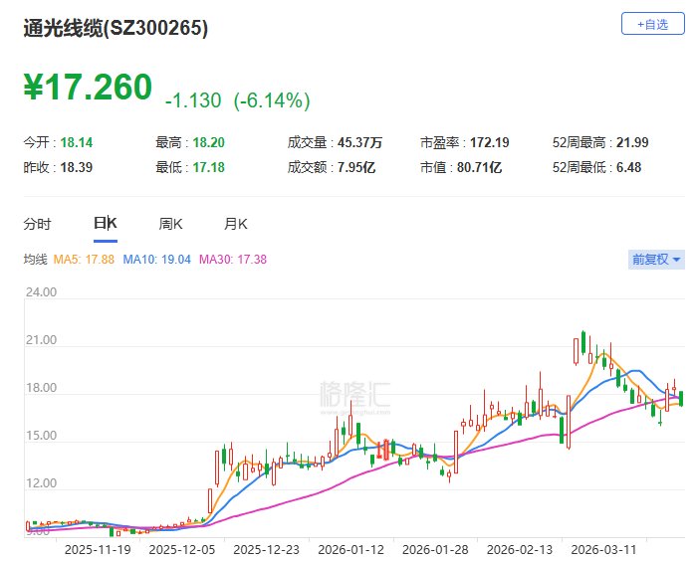Click the 2026-03-11 date axis label

(603, 550)
